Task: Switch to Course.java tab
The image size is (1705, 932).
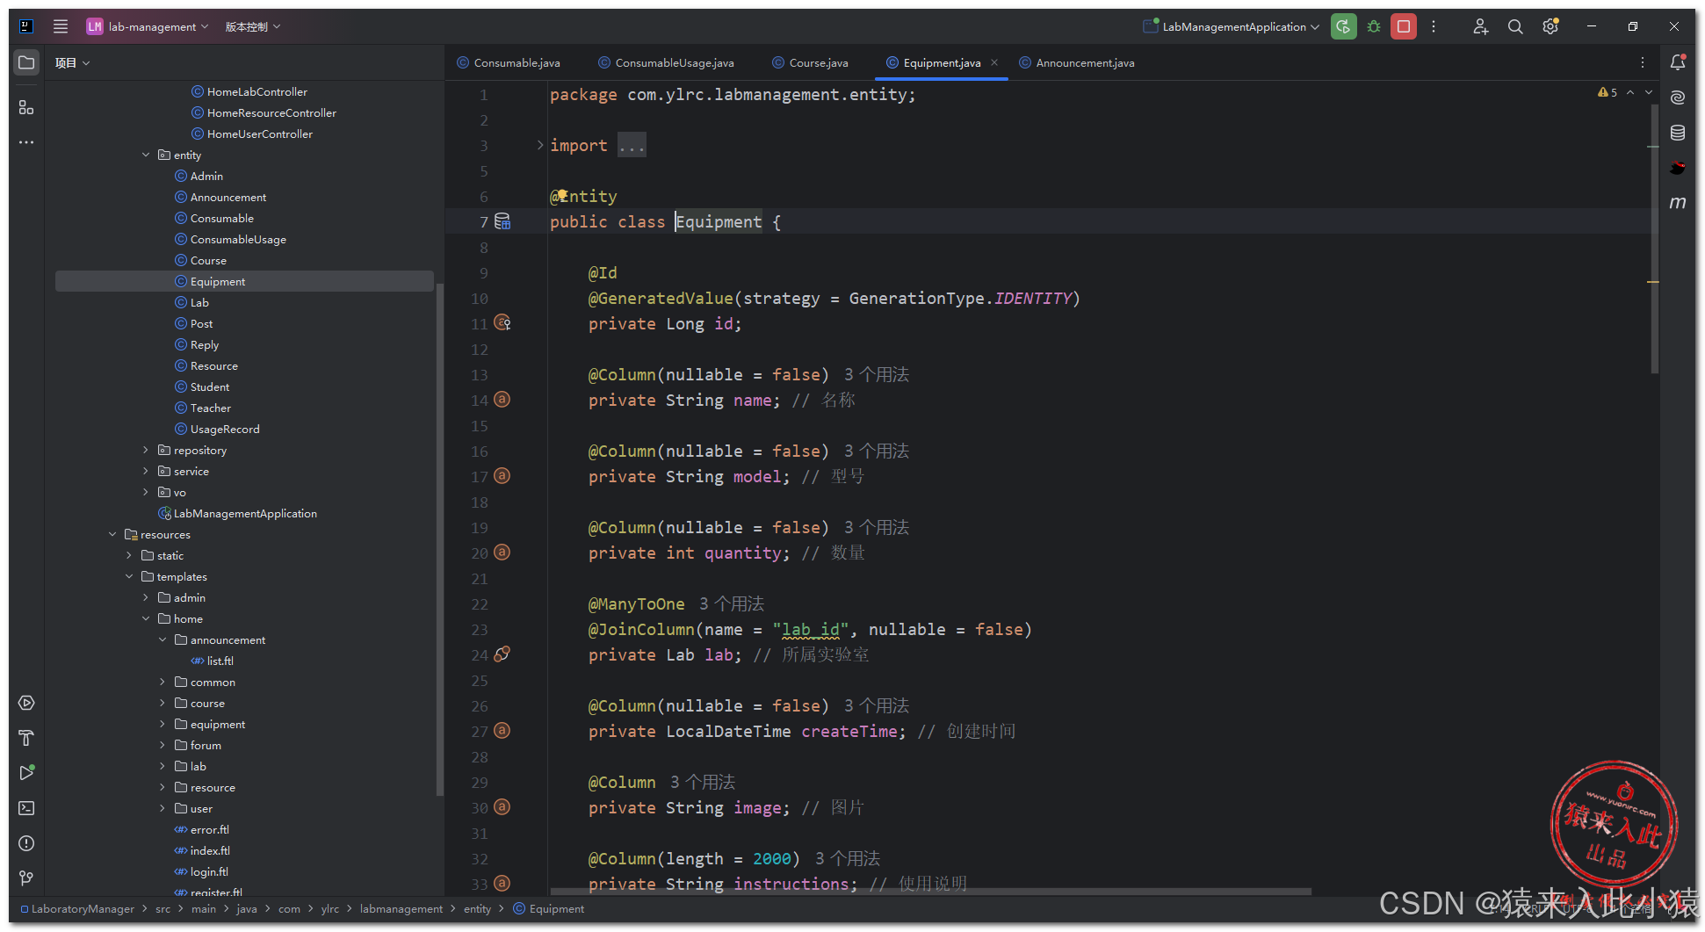Action: (810, 62)
